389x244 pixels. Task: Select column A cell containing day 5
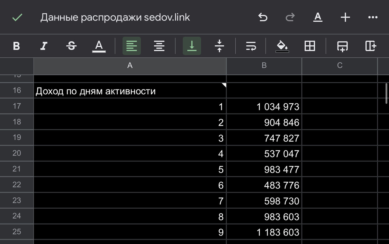click(130, 169)
